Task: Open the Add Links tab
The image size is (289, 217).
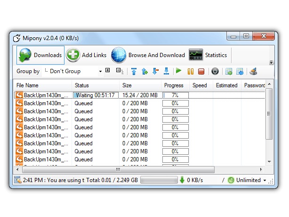Action: tap(86, 55)
